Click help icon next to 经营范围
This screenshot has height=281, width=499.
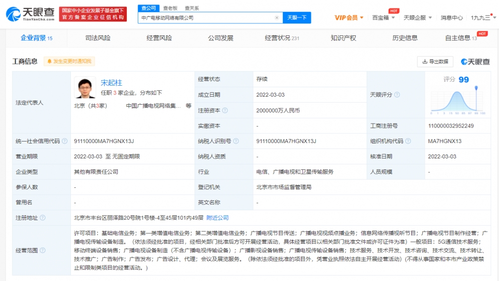[x=42, y=251]
